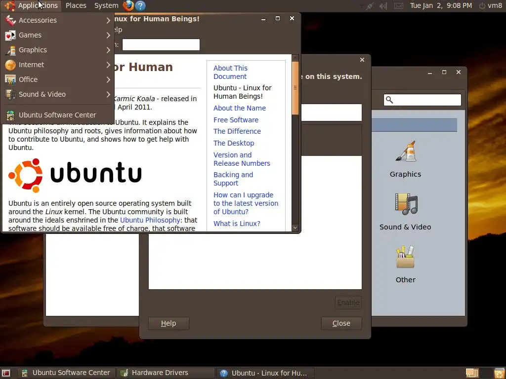This screenshot has width=506, height=379.
Task: Click the help window vertical scrollbar thumb
Action: point(295,88)
